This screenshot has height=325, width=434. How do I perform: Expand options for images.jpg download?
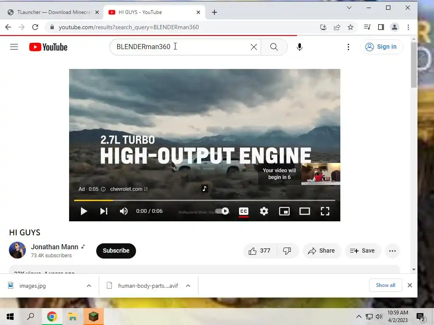(x=89, y=286)
